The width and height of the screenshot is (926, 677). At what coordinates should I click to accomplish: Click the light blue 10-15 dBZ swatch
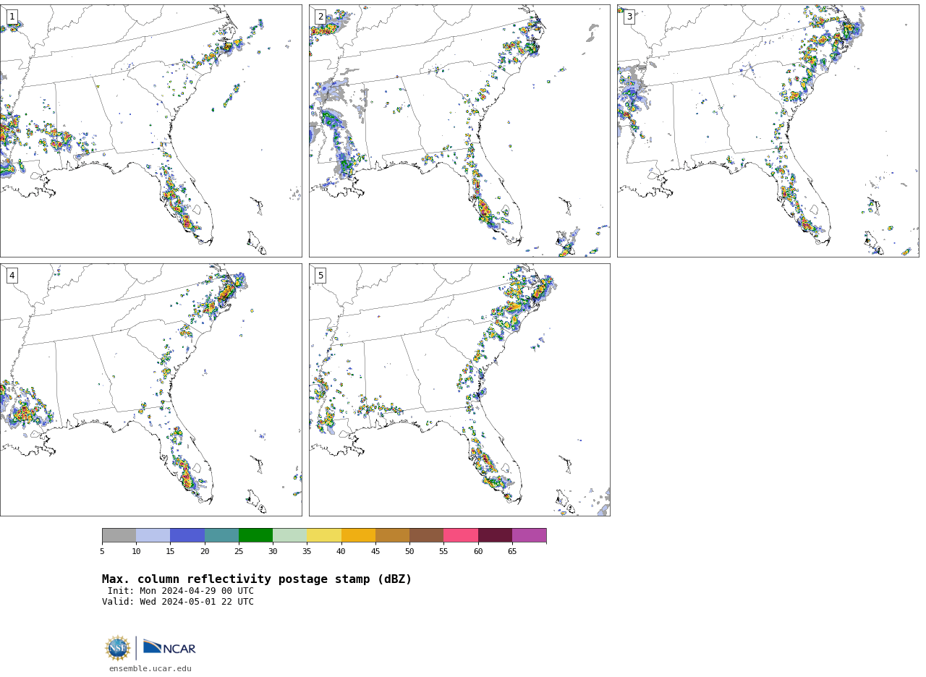point(153,535)
